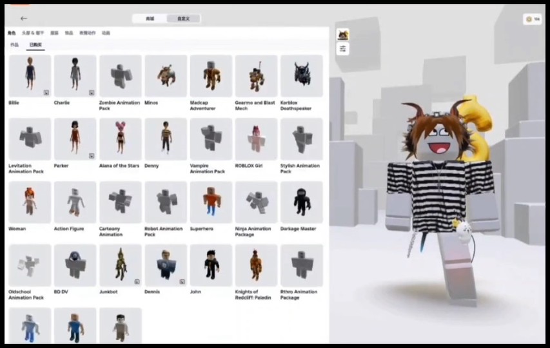
Task: Check the Robux balance button
Action: (532, 19)
